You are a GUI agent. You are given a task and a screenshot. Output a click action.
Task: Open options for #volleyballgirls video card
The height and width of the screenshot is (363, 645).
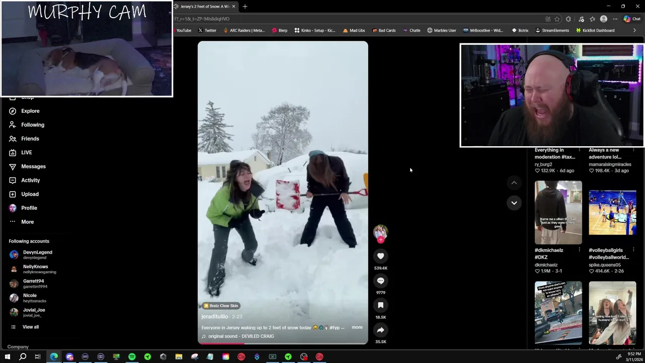633,250
